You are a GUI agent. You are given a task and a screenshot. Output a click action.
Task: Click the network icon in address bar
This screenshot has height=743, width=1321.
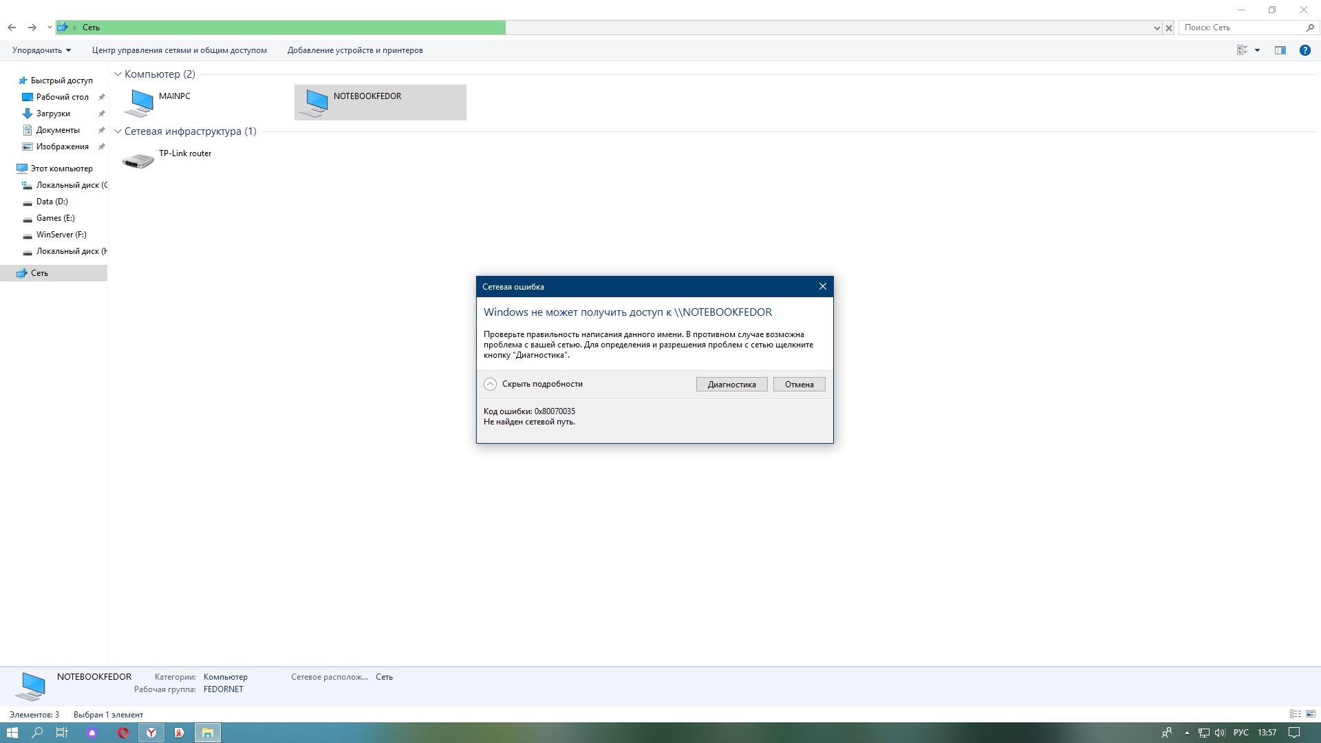click(x=63, y=28)
